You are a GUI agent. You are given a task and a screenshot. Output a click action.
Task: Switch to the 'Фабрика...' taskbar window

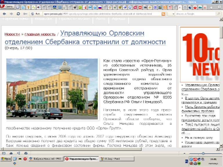(x=45, y=159)
